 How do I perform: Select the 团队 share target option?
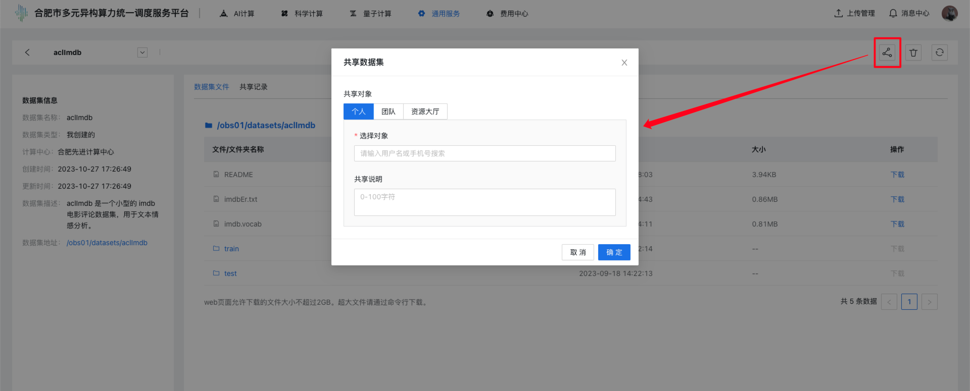(388, 111)
